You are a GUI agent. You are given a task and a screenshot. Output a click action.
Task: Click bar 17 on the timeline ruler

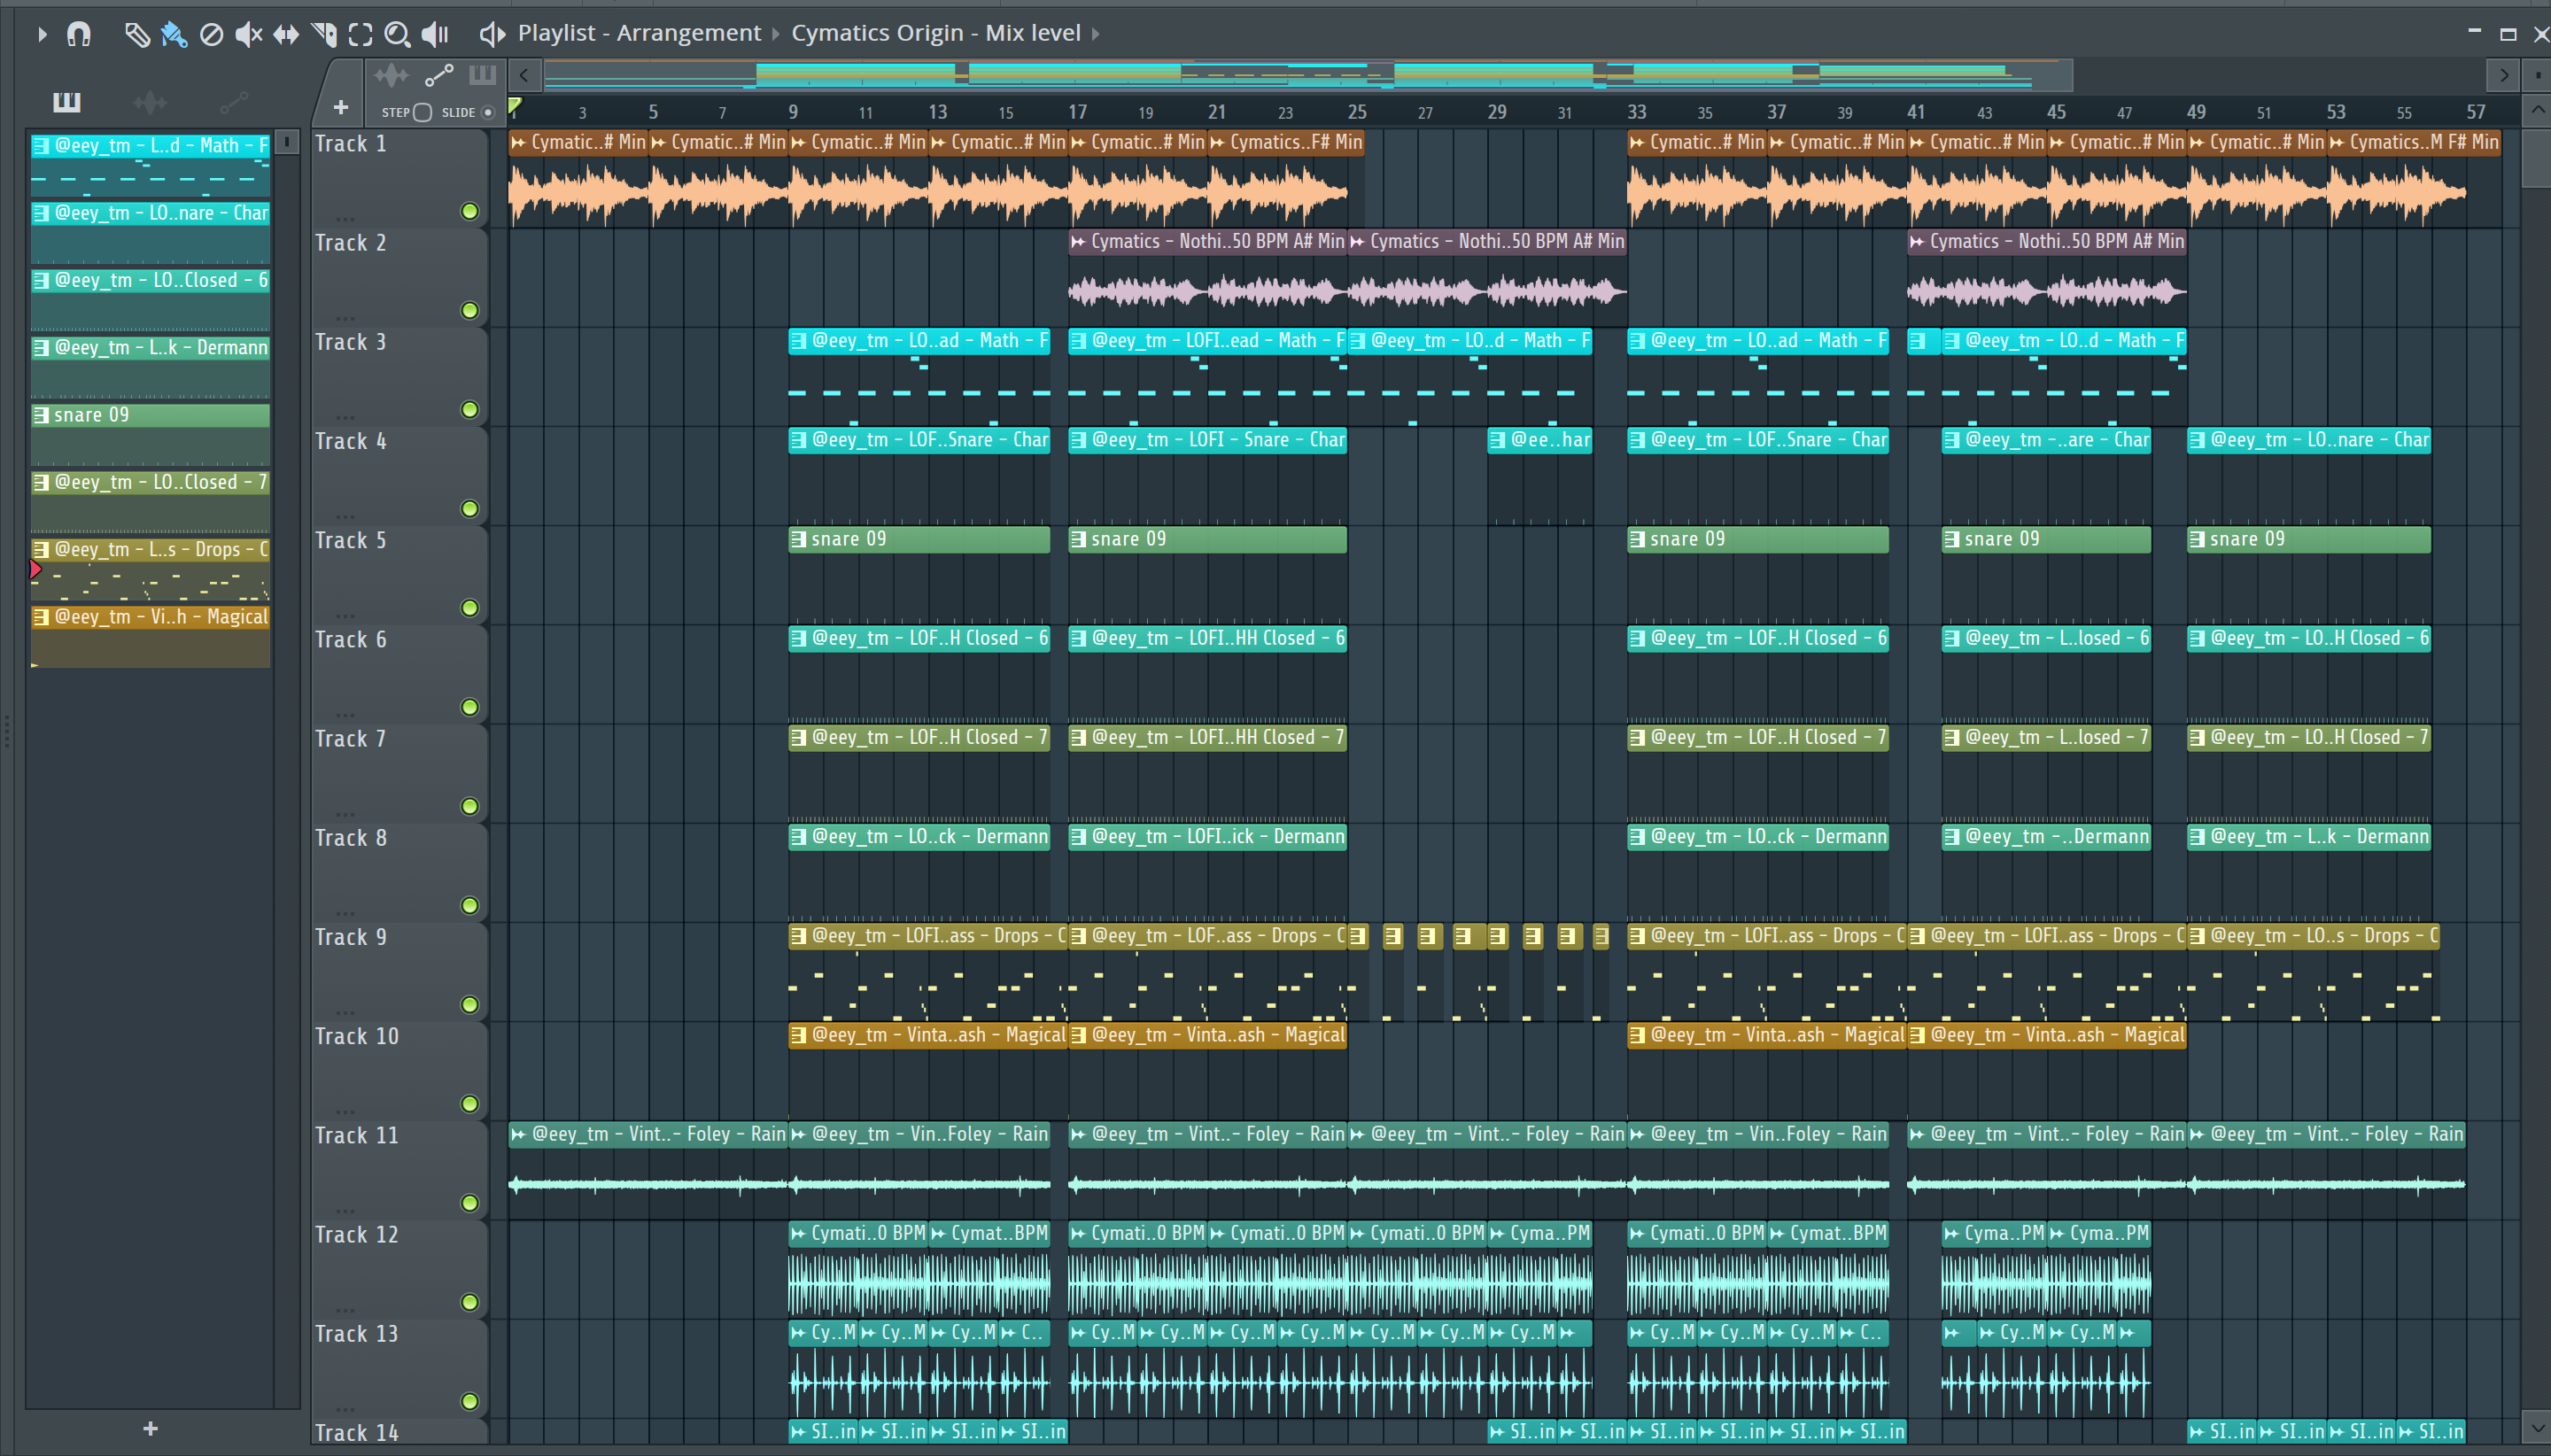point(1077,112)
